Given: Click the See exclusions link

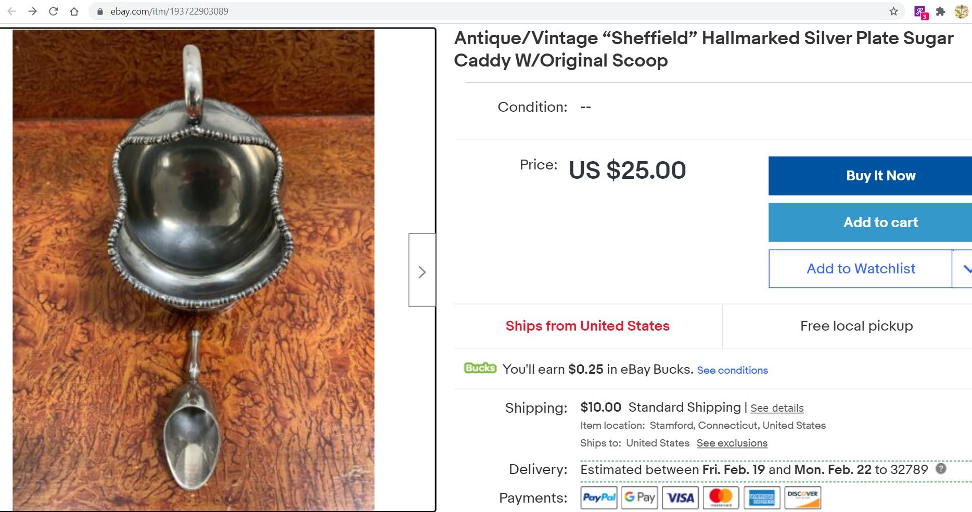Looking at the screenshot, I should pos(732,443).
